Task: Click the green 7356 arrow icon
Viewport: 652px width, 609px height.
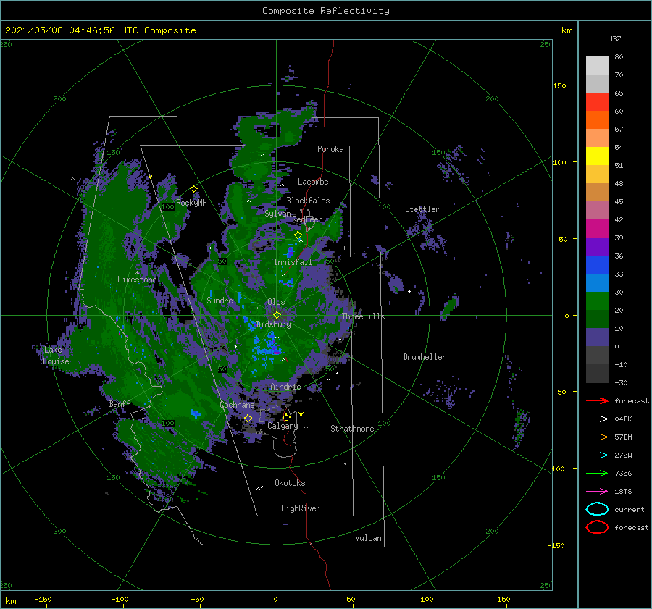Action: point(597,473)
